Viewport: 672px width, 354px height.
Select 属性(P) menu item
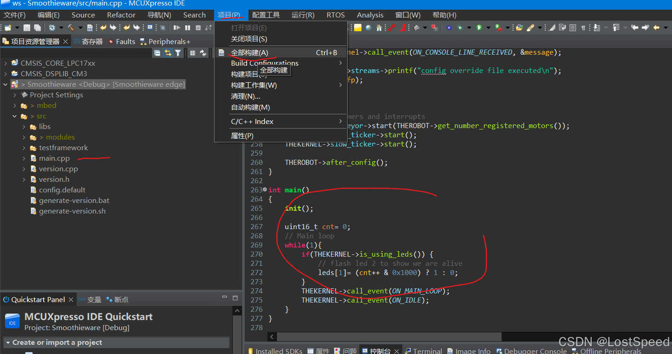pos(281,136)
